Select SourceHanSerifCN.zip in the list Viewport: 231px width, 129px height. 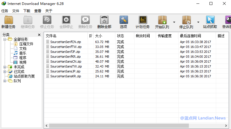(66, 42)
